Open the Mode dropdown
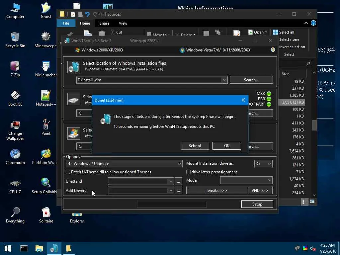This screenshot has height=255, width=340. 246,180
